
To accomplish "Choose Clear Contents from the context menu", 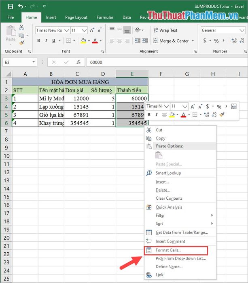I will 180,198.
